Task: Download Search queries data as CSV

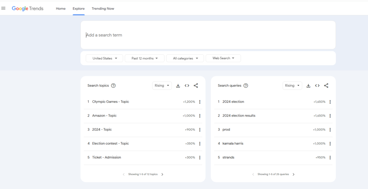Action: point(308,86)
